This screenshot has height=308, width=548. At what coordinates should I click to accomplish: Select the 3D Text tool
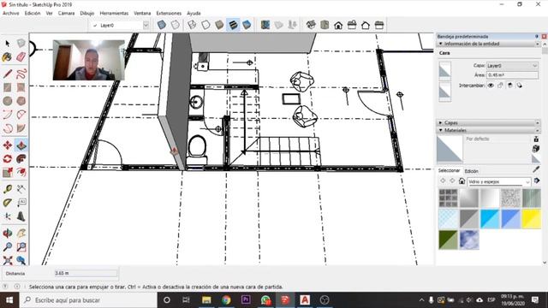(21, 216)
